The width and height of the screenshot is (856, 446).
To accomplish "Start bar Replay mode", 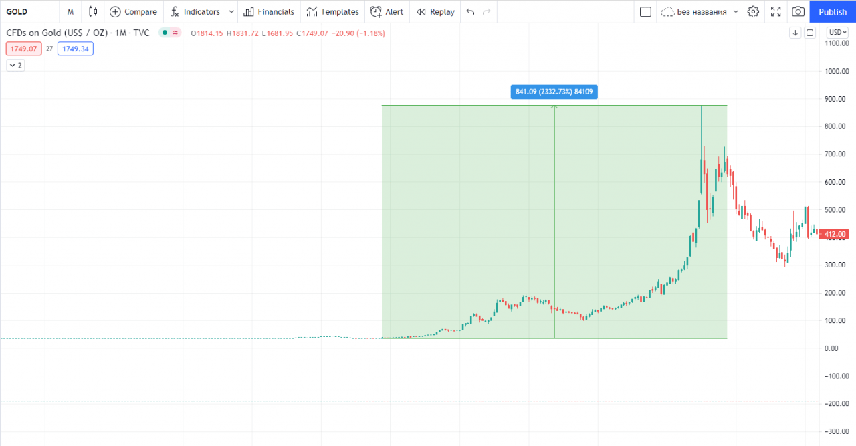I will pos(435,11).
